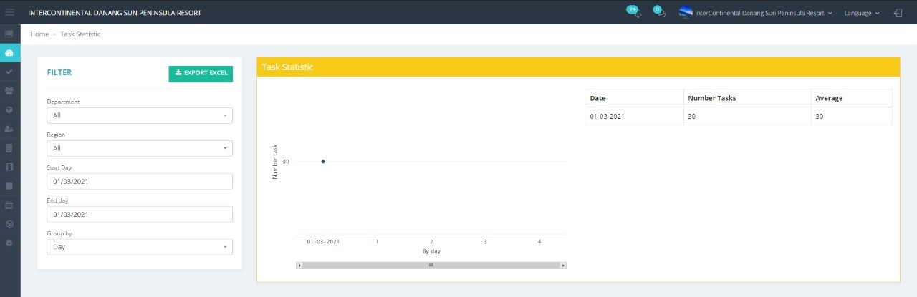The width and height of the screenshot is (917, 297).
Task: Click the Export Excel button
Action: pos(201,74)
